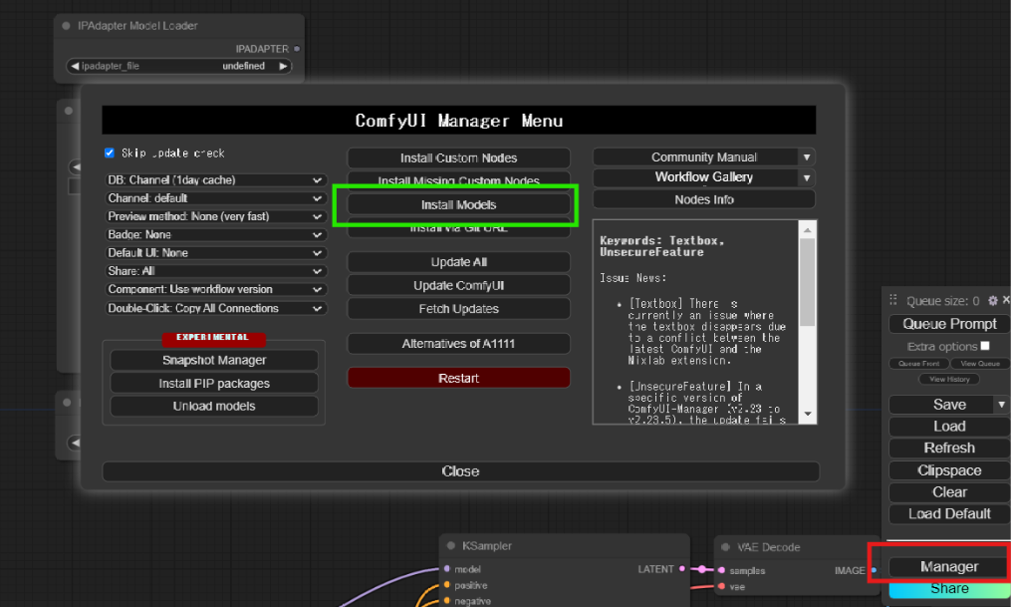Image resolution: width=1011 pixels, height=607 pixels.
Task: Click the Save workflow button
Action: 941,405
